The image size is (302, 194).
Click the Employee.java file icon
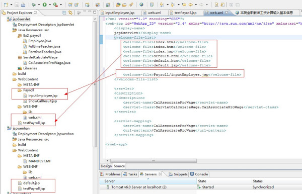tap(25, 41)
